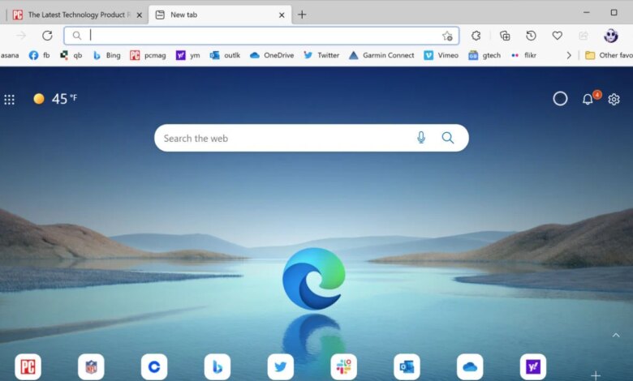The width and height of the screenshot is (633, 381).
Task: Open the blue C quick link tile
Action: (154, 366)
